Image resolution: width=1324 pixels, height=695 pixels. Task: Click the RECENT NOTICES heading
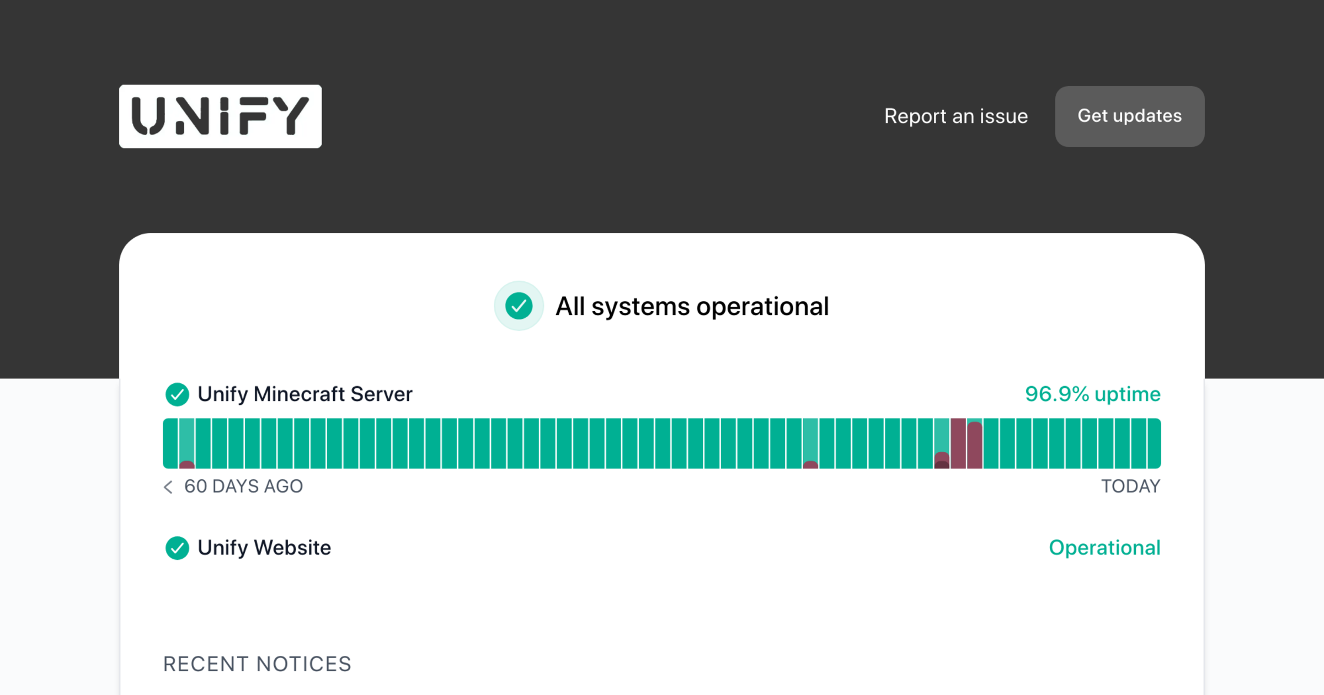(x=257, y=664)
